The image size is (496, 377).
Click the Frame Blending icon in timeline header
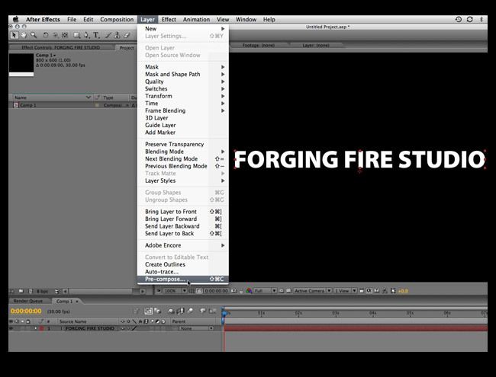click(180, 312)
